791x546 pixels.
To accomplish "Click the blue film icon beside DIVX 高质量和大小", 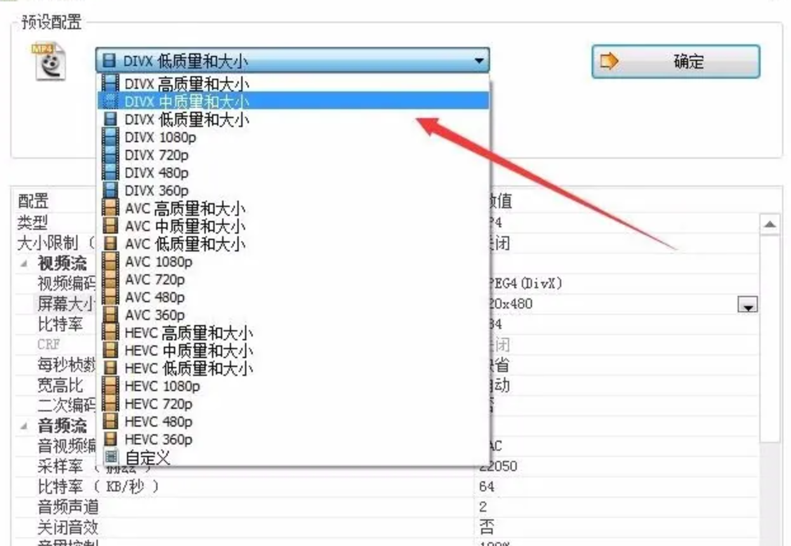I will 110,83.
